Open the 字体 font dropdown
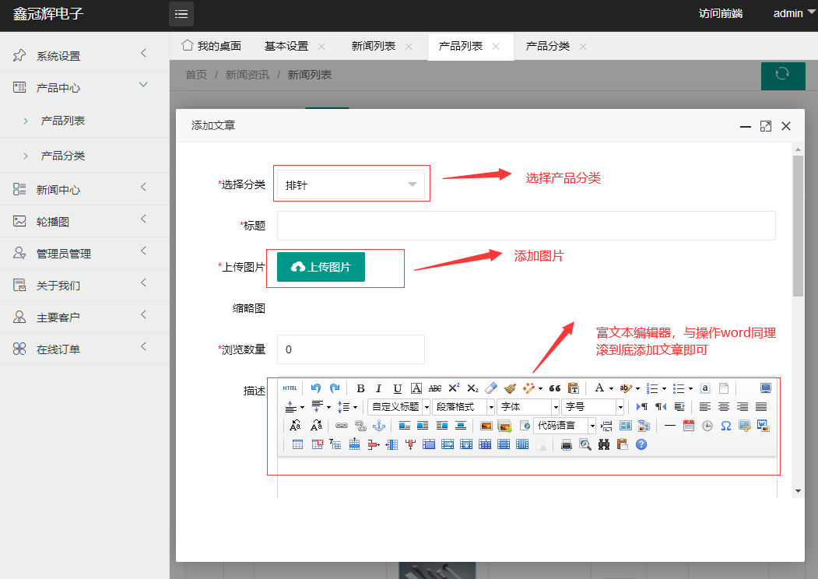Screen dimensions: 818x579 tap(528, 407)
